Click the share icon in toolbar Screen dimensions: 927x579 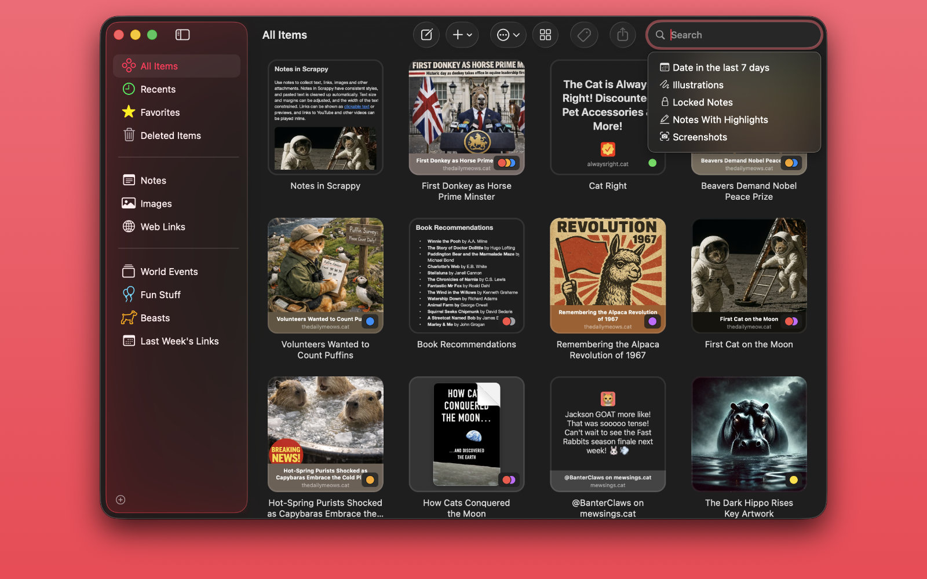coord(622,35)
